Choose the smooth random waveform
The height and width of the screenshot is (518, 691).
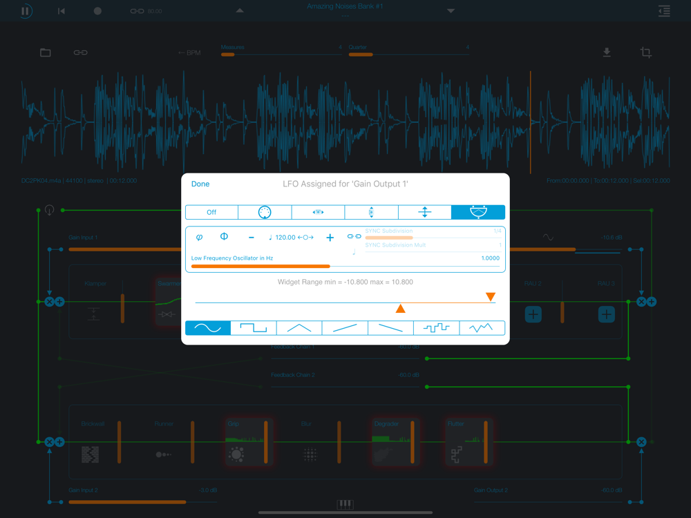point(482,327)
